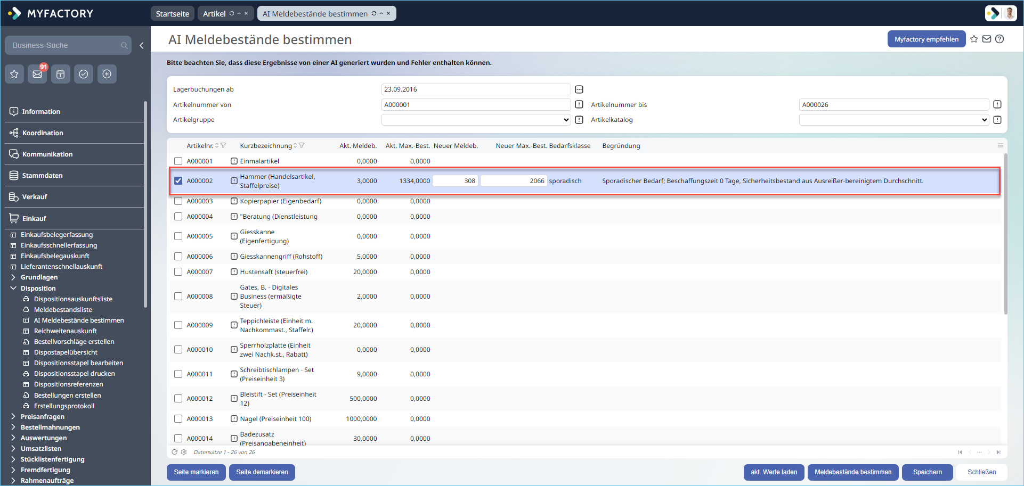1024x486 pixels.
Task: Open the lookup icon beside Artikelgruppe dropdown
Action: [579, 120]
